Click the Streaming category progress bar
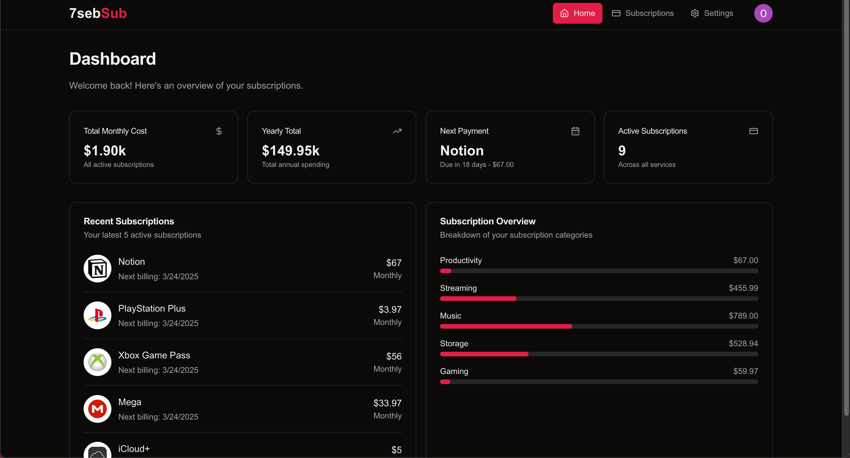The height and width of the screenshot is (458, 850). pyautogui.click(x=599, y=299)
